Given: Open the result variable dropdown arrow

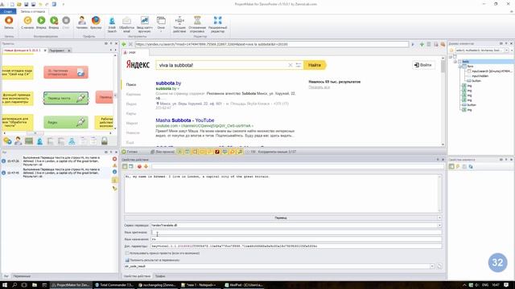Looking at the screenshot, I should pos(432,267).
